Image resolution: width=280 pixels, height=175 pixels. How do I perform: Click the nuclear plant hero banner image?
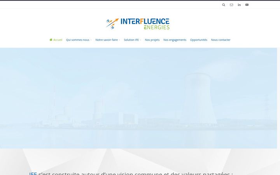point(138,98)
